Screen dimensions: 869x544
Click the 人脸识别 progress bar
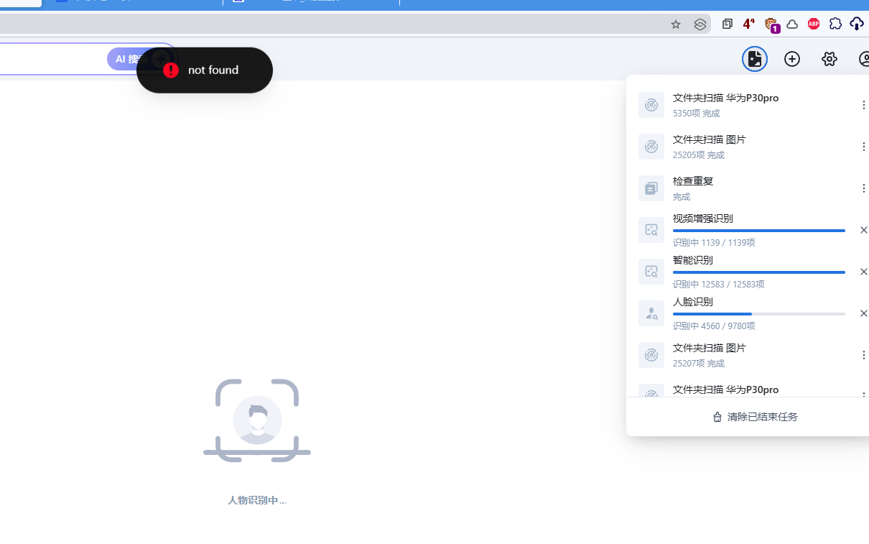(x=759, y=314)
